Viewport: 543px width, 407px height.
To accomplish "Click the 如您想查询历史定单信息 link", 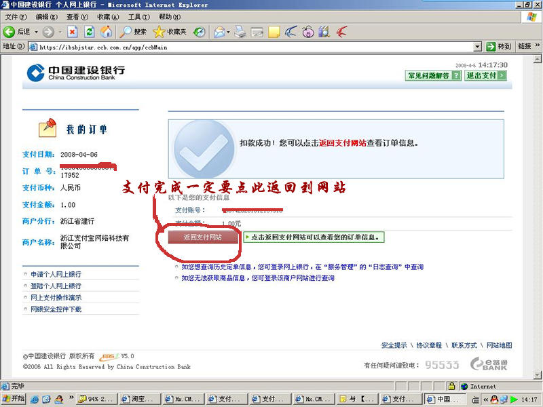I will [303, 267].
